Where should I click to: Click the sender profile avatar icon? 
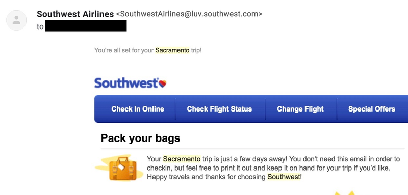[16, 20]
